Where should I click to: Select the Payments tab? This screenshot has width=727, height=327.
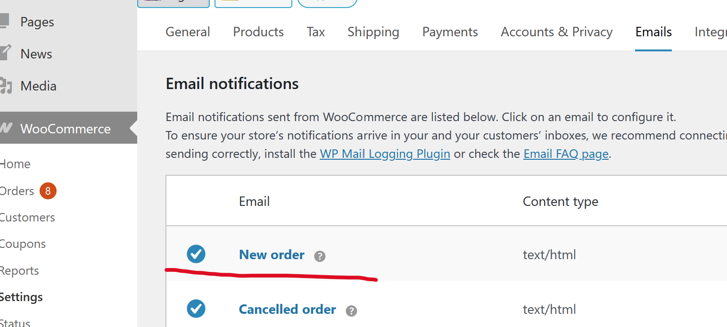pyautogui.click(x=450, y=32)
